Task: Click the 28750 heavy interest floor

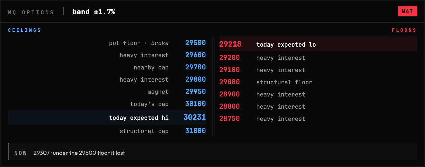Action: coord(318,119)
